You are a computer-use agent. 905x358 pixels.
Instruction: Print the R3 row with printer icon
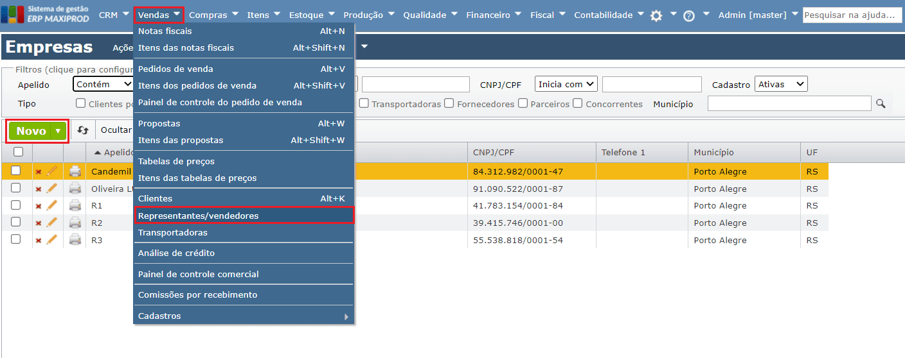(x=75, y=240)
